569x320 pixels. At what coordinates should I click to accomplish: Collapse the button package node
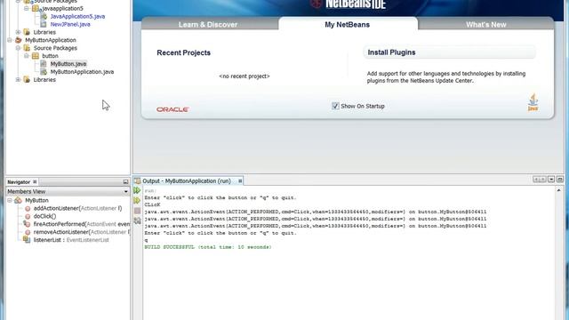27,56
